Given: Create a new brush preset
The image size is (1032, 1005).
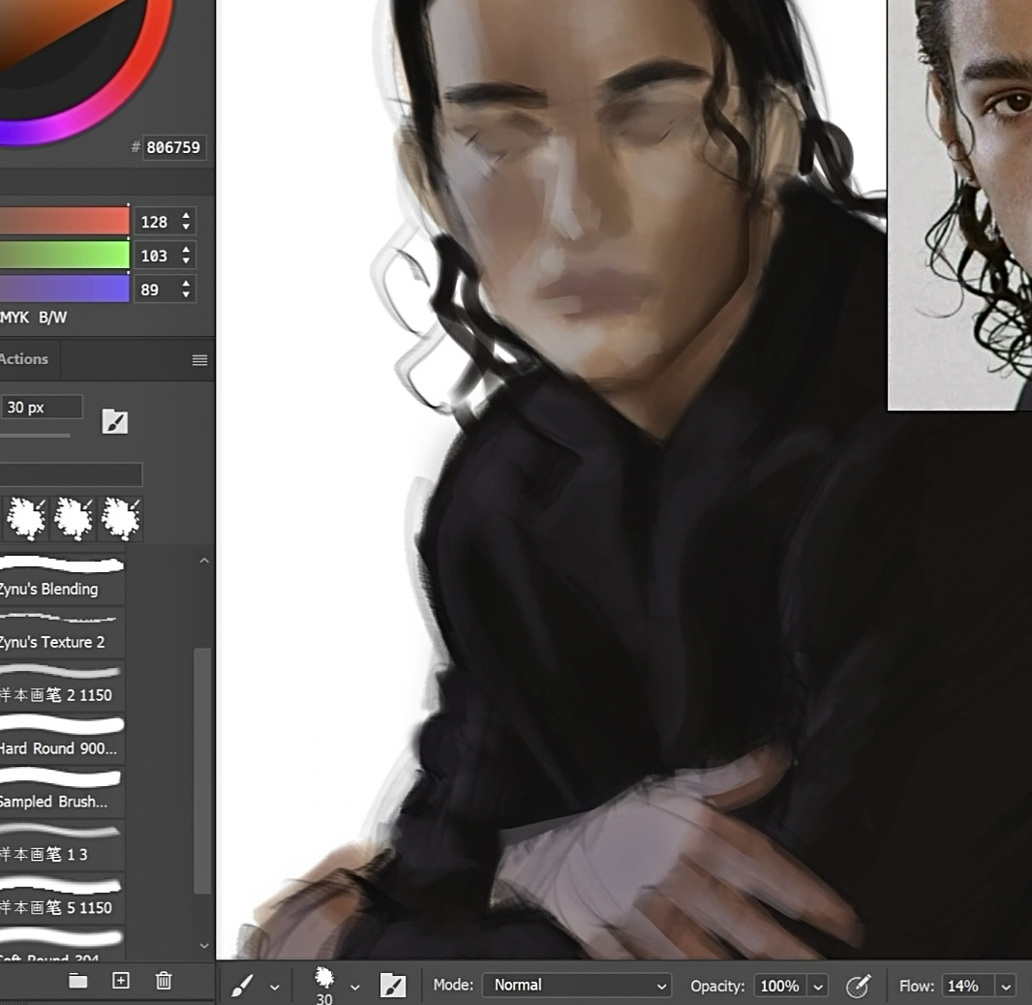Looking at the screenshot, I should [x=121, y=981].
